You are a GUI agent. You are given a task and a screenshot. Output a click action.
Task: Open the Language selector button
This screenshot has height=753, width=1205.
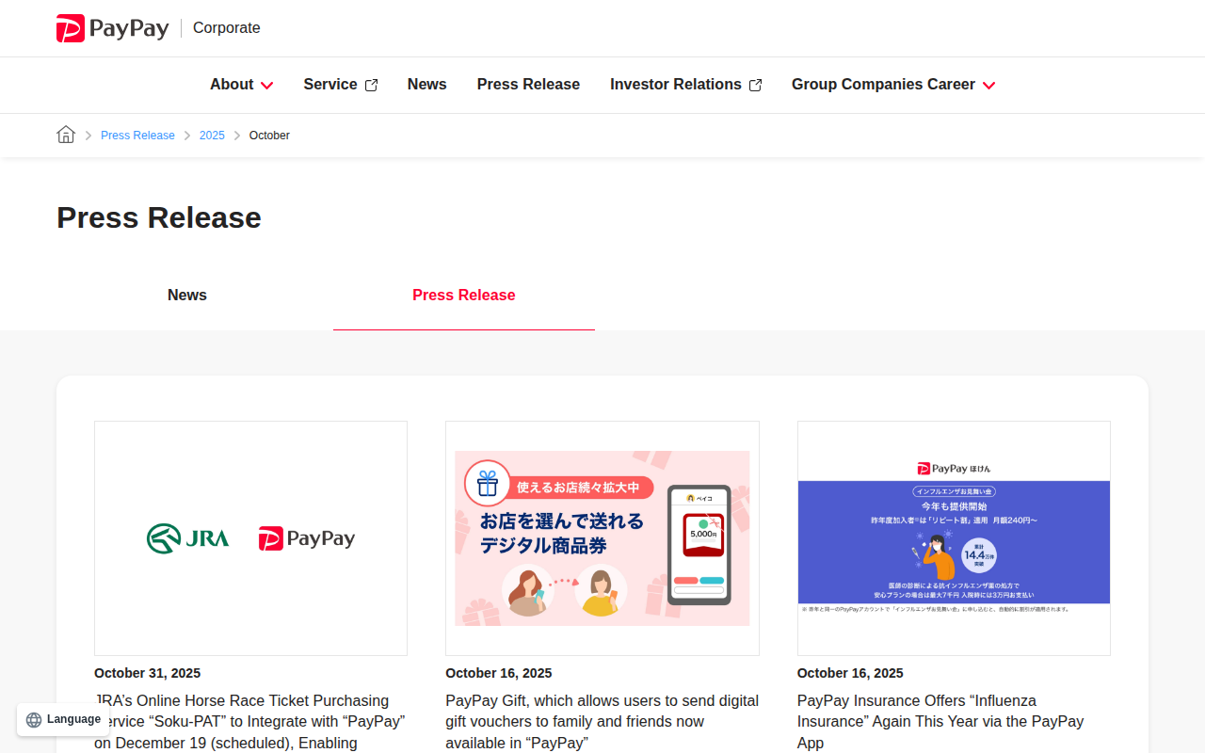click(63, 720)
